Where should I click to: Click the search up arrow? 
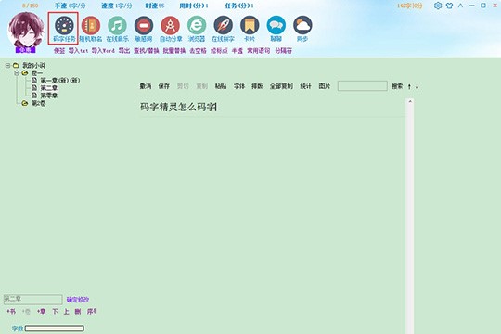(409, 86)
